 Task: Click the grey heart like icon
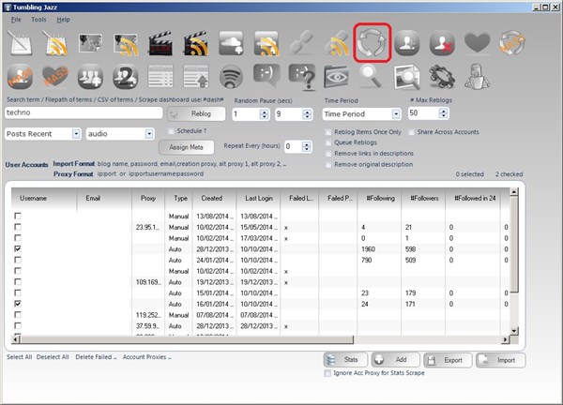point(478,43)
